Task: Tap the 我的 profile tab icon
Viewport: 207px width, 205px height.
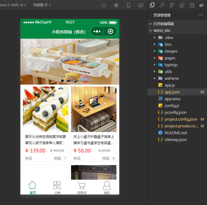Action: coord(107,185)
